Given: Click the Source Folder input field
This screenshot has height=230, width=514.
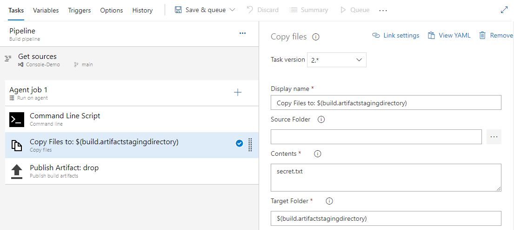Looking at the screenshot, I should 376,136.
